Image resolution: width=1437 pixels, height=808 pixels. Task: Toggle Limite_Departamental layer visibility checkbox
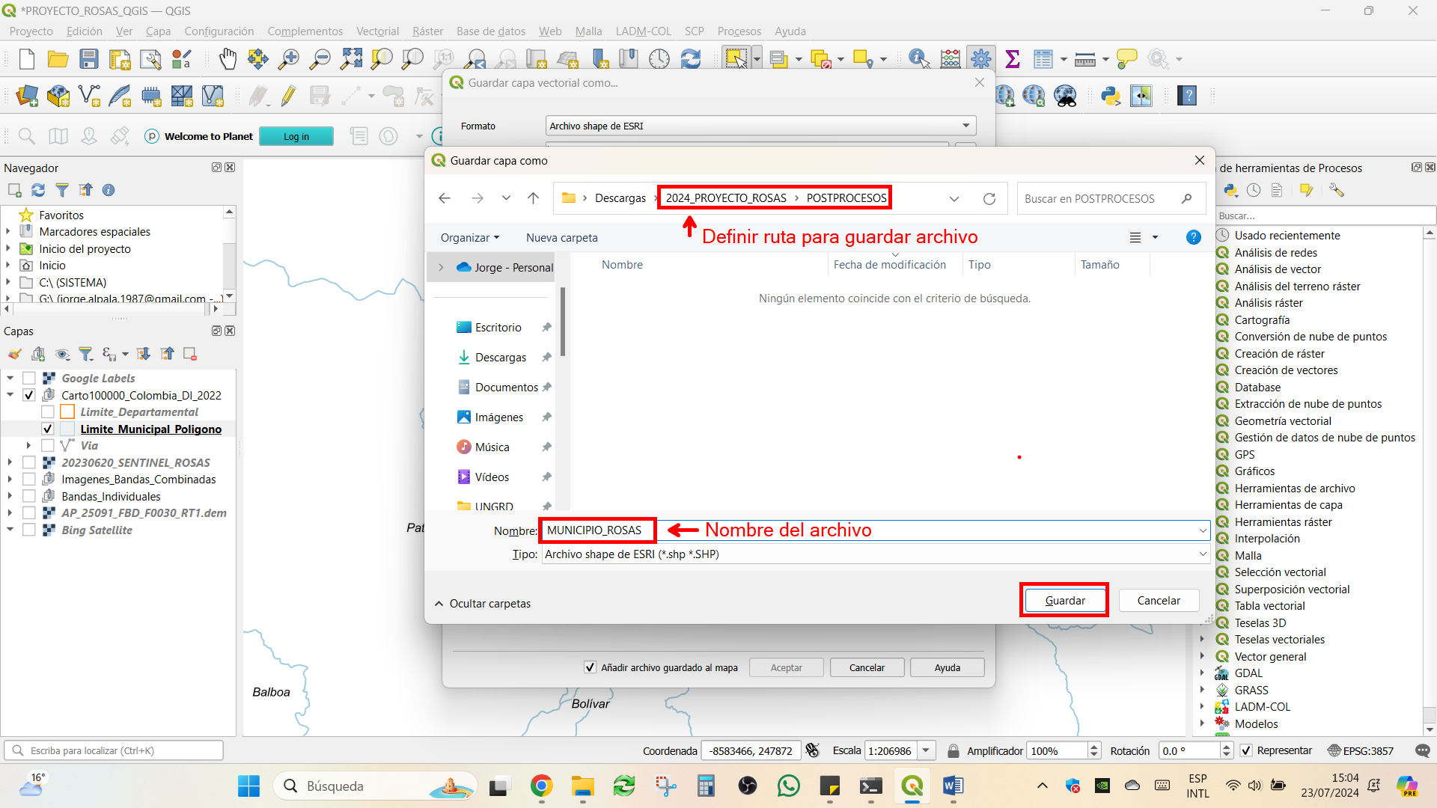pyautogui.click(x=48, y=412)
